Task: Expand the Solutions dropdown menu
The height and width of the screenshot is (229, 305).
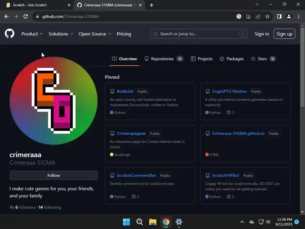Action: (x=61, y=34)
